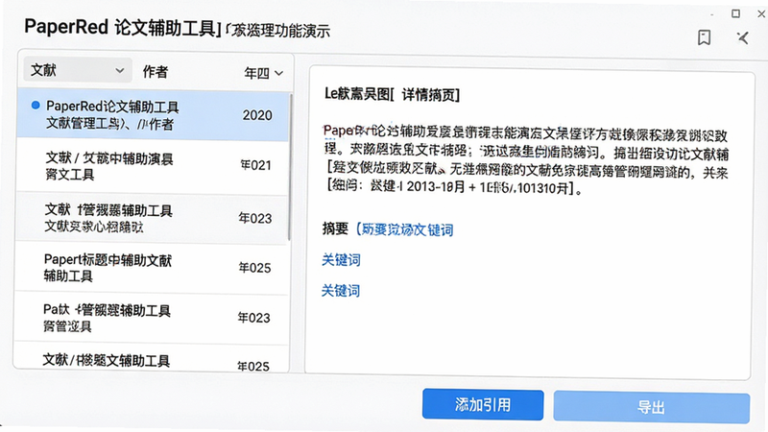Open the first 关键词 link

(x=341, y=259)
